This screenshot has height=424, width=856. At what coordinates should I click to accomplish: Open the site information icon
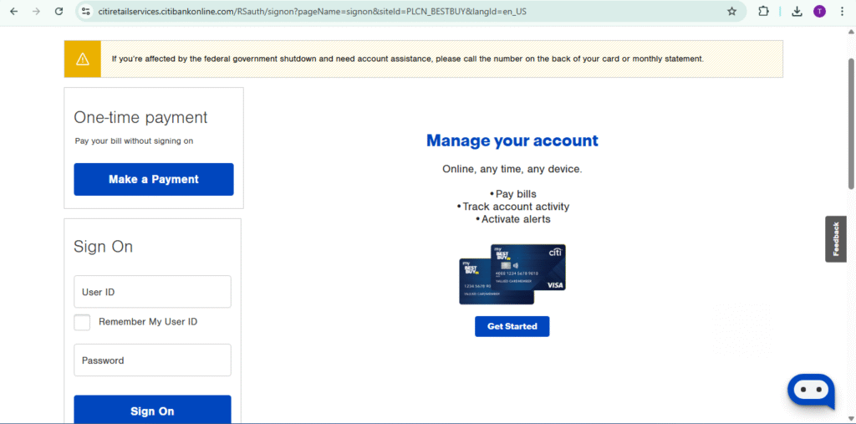[x=85, y=12]
